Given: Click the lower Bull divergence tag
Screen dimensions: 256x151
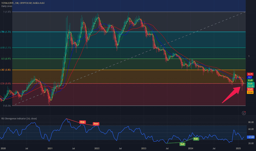Looking at the screenshot, I should coord(182,144).
